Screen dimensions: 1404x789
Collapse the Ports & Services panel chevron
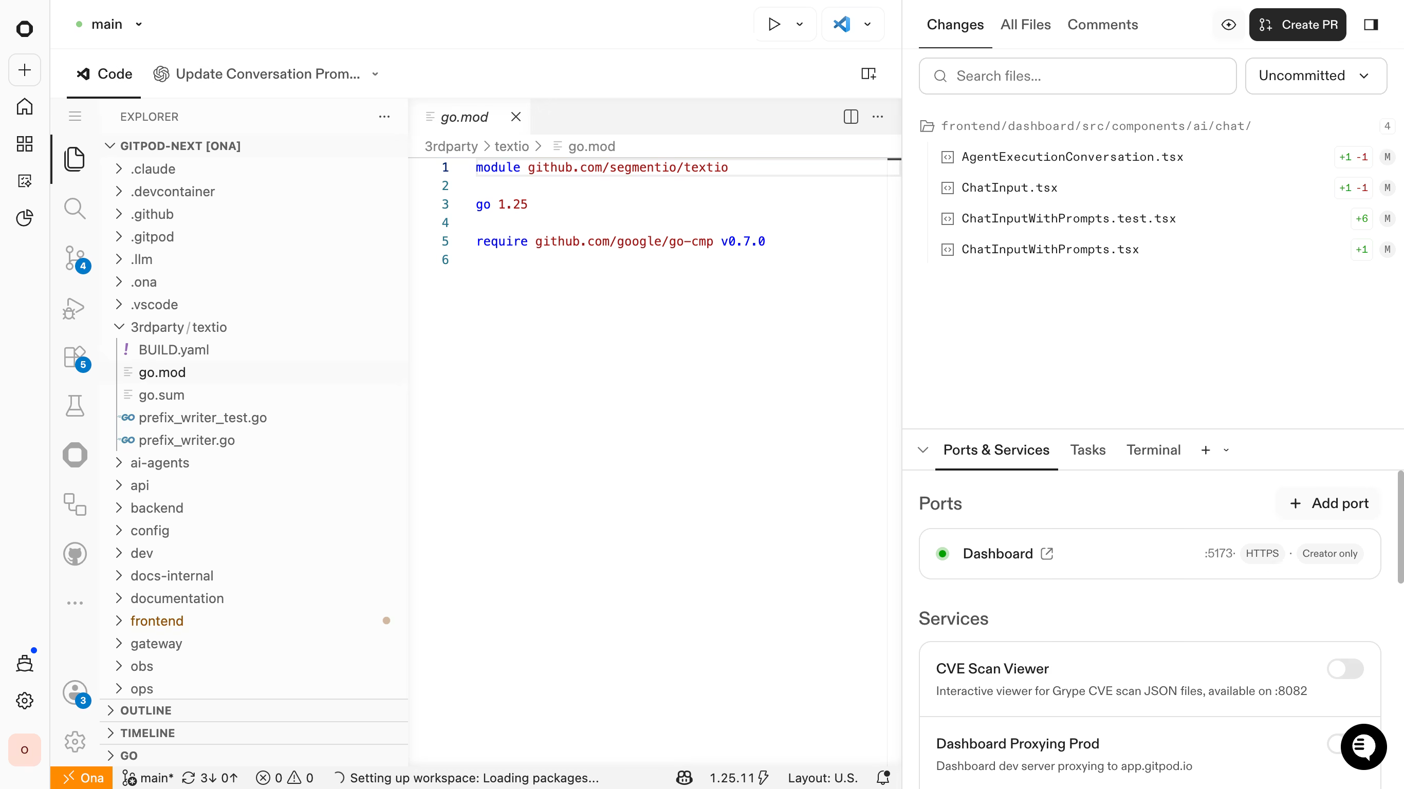[923, 450]
